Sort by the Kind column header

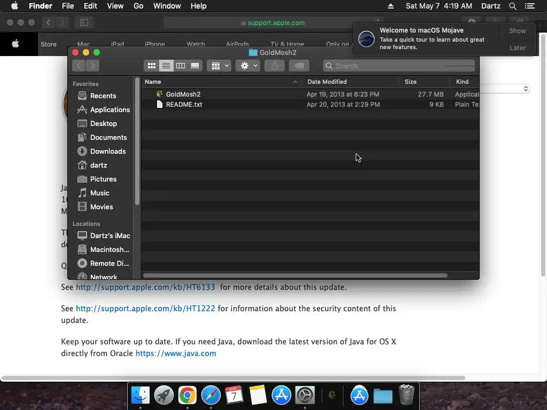pos(465,82)
